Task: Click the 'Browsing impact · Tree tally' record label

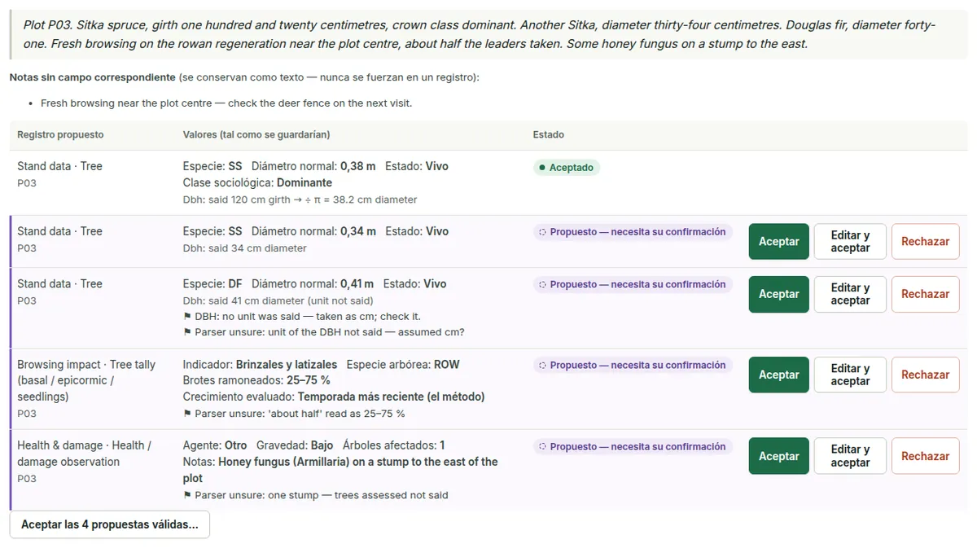Action: [x=86, y=381]
